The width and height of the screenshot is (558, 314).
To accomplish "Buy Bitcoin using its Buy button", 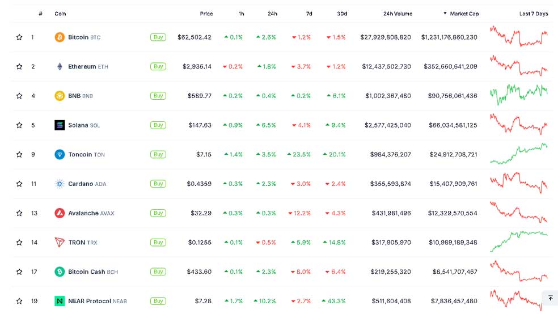I will [x=158, y=37].
